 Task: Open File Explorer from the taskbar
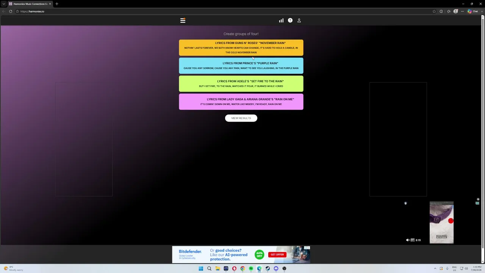point(217,268)
